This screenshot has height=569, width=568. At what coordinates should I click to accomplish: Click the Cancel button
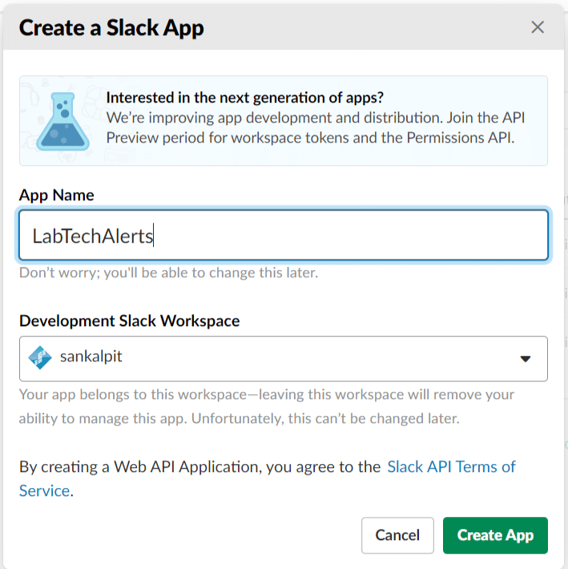pyautogui.click(x=397, y=535)
